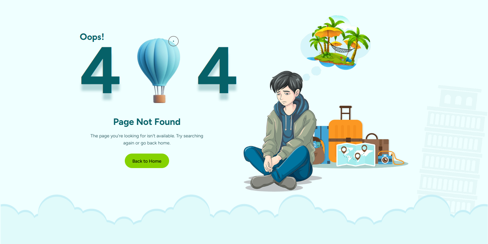This screenshot has width=488, height=244.
Task: Click the small thought bubble circle
Action: click(306, 78)
